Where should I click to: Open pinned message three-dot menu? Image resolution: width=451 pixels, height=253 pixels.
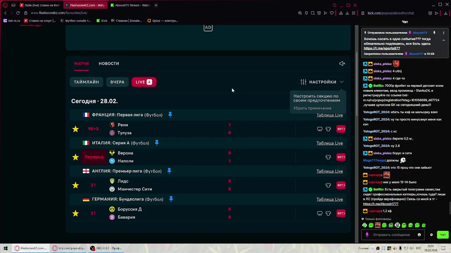[444, 33]
